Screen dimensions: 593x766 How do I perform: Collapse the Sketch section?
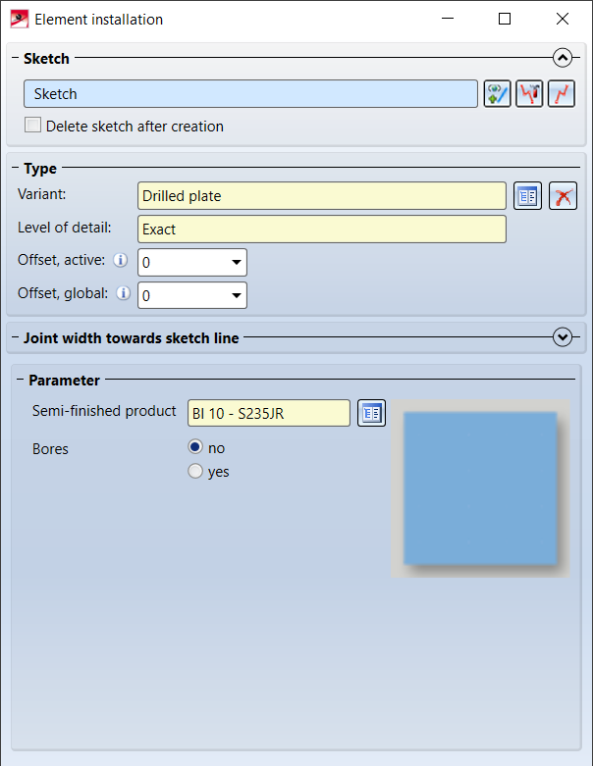tap(562, 58)
